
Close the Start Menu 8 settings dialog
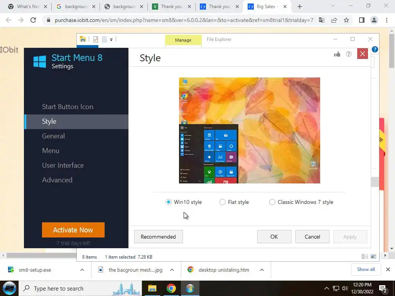363,54
